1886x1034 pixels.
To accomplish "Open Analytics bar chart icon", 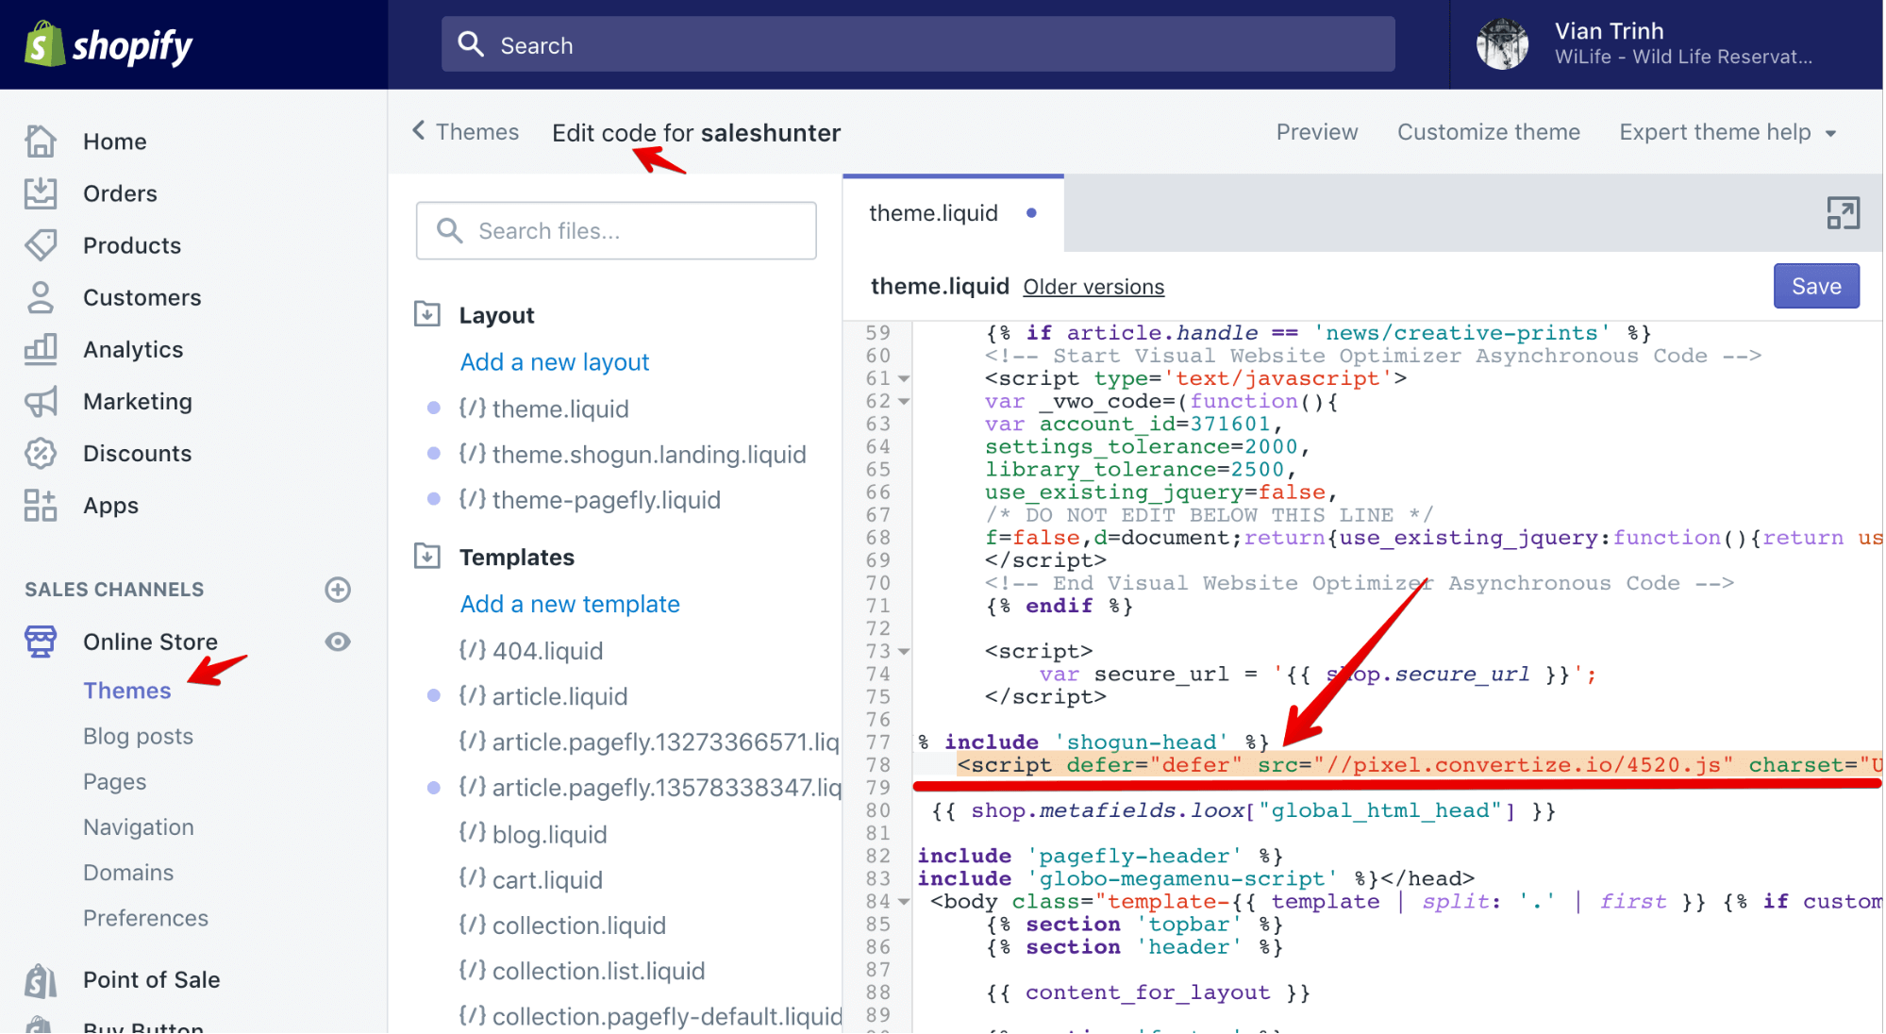I will tap(41, 349).
